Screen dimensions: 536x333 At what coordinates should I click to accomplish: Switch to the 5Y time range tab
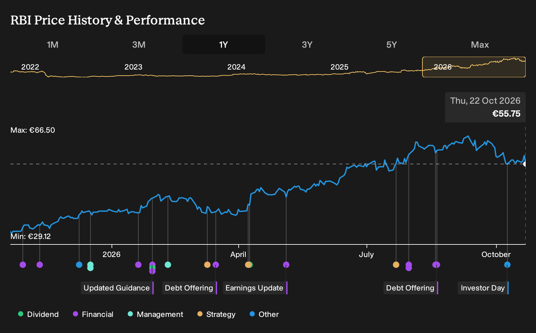click(x=392, y=44)
